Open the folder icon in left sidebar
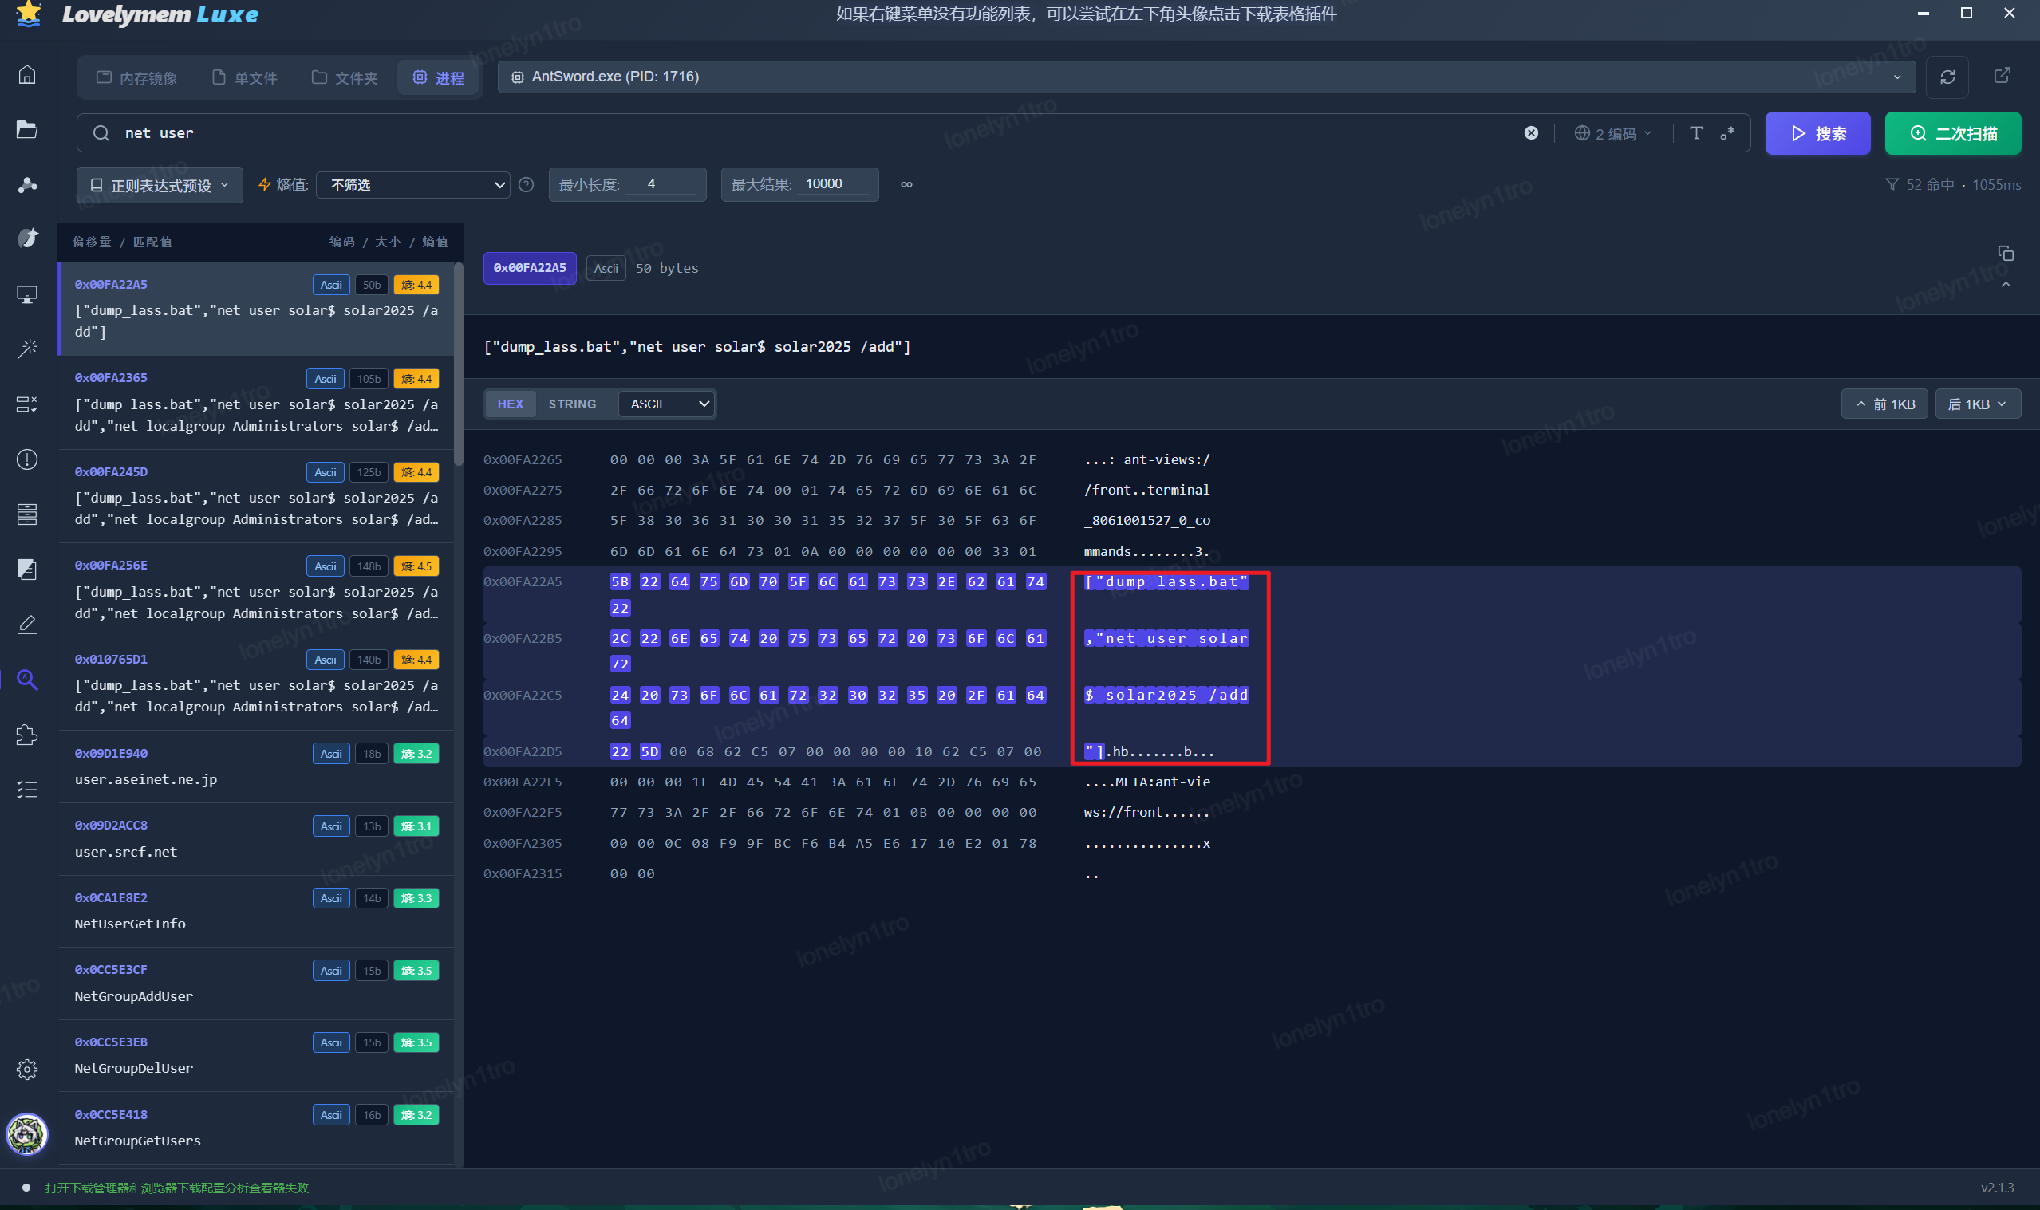Screen dimensions: 2040x1210 tap(27, 130)
